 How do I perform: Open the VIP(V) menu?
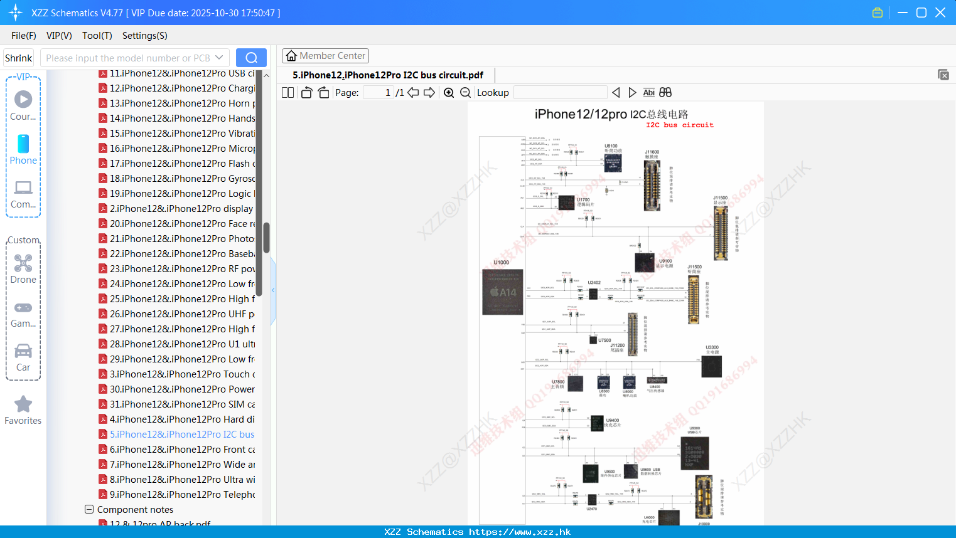[59, 36]
